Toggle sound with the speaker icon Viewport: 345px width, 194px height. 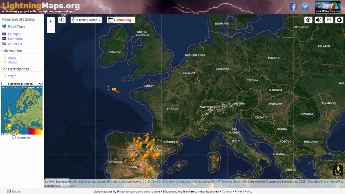click(x=318, y=19)
